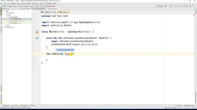
Task: Click the AVD Manager icon
Action: 184,6
